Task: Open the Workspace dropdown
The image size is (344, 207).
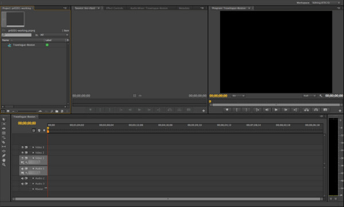Action: [326, 3]
